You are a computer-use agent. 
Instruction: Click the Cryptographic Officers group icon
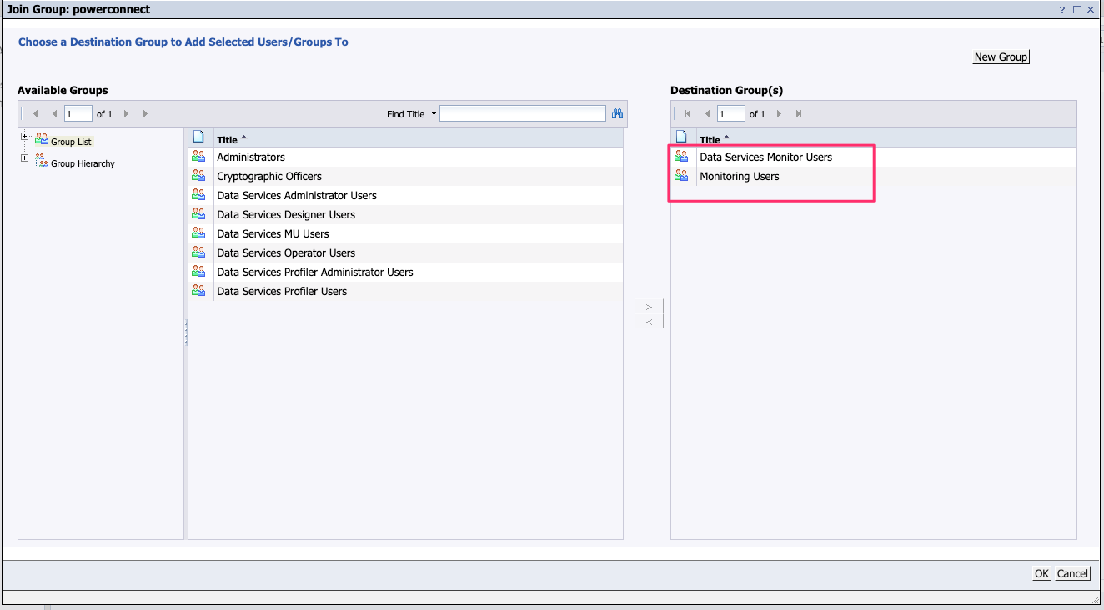198,176
